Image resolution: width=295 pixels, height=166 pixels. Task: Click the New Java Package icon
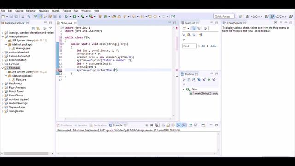pos(100,17)
